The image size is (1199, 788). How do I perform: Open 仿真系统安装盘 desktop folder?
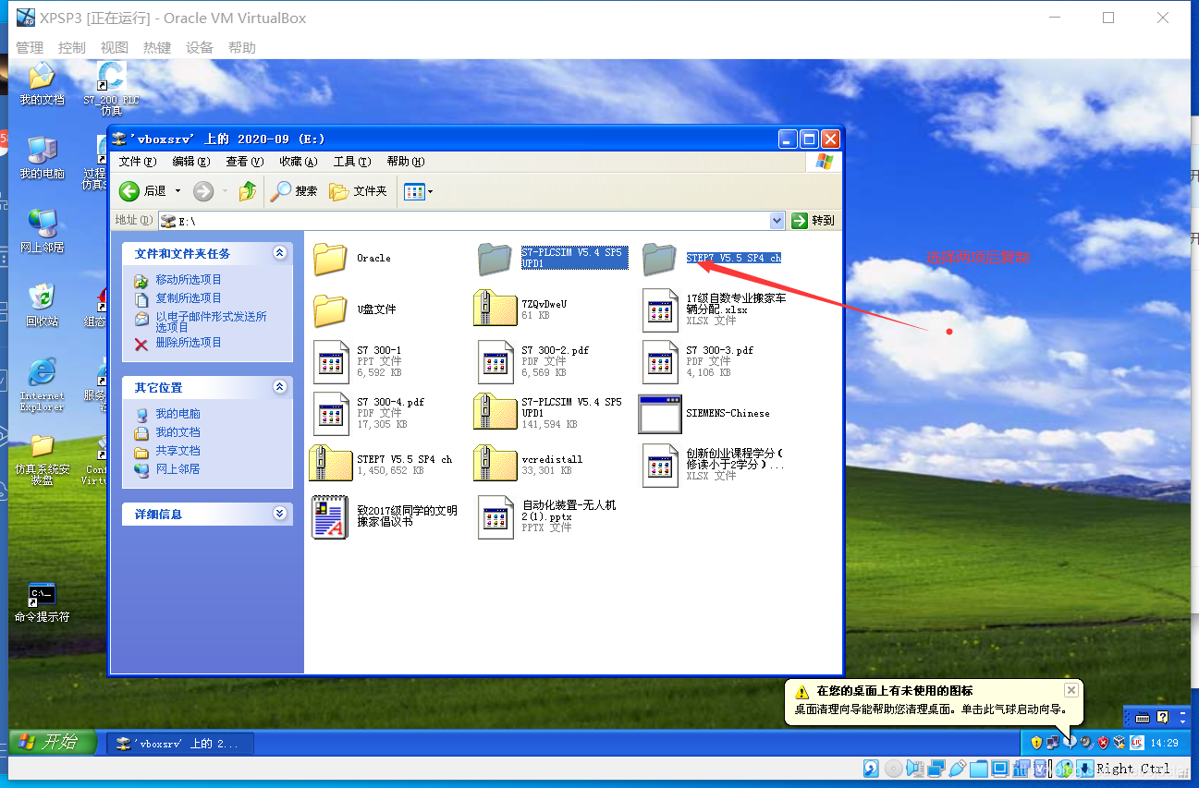42,447
